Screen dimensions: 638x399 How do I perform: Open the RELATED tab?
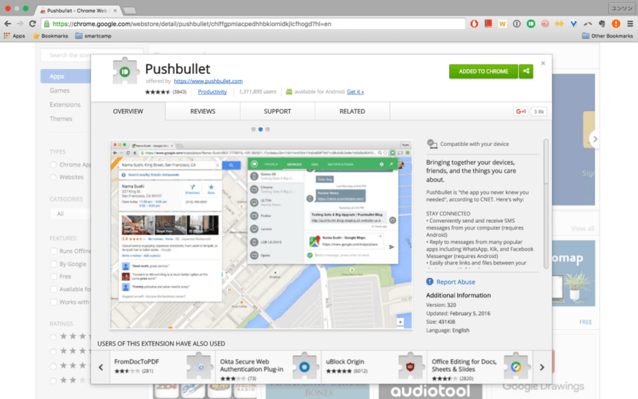(352, 111)
